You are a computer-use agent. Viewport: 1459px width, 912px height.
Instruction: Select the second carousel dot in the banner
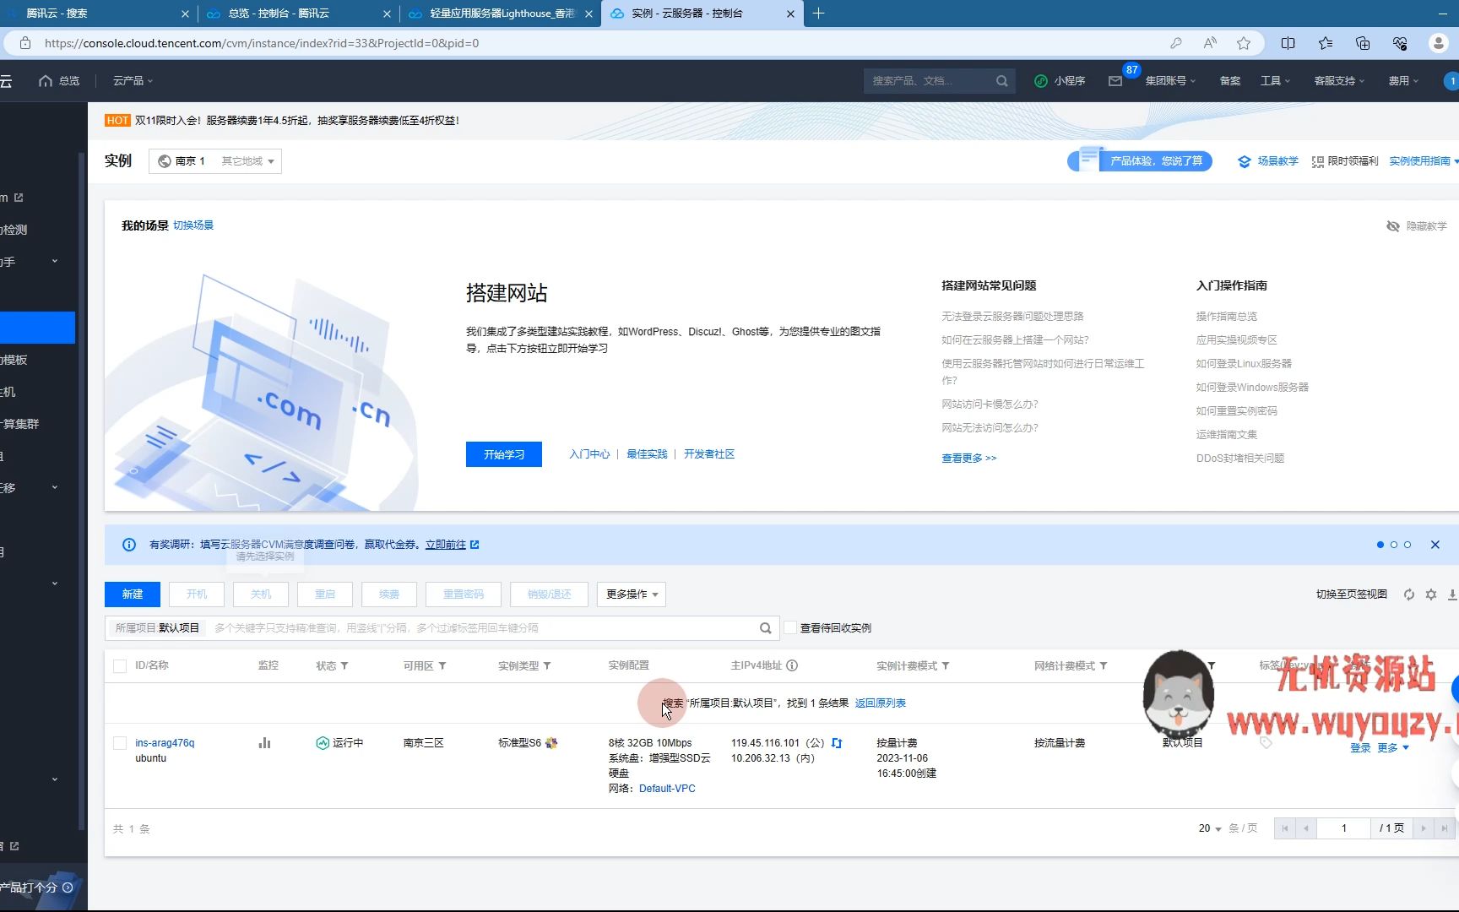(x=1394, y=545)
